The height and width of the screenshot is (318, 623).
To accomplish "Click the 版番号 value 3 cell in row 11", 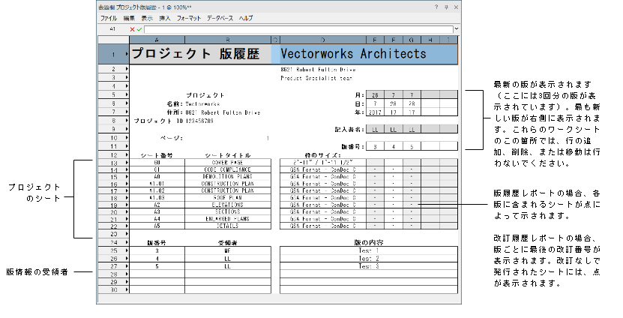I will click(375, 147).
